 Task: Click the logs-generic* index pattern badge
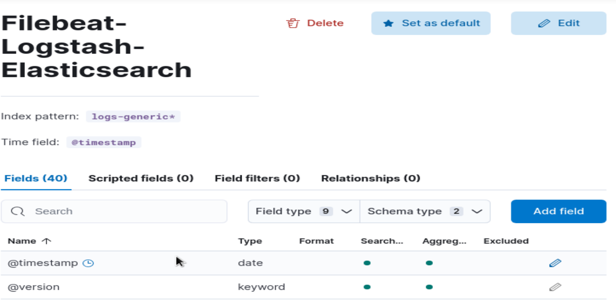[133, 117]
